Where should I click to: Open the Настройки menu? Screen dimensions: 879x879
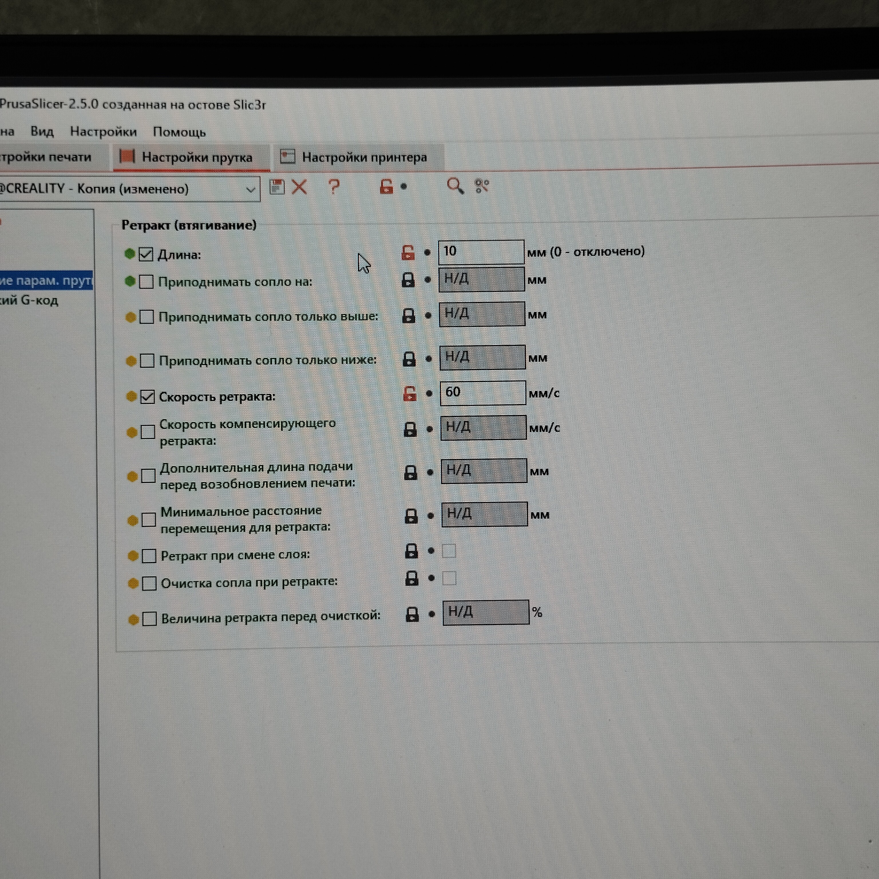pos(103,132)
